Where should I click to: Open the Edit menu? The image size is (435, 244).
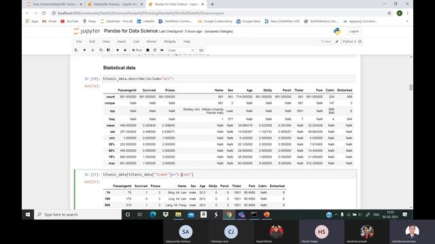[x=92, y=41]
